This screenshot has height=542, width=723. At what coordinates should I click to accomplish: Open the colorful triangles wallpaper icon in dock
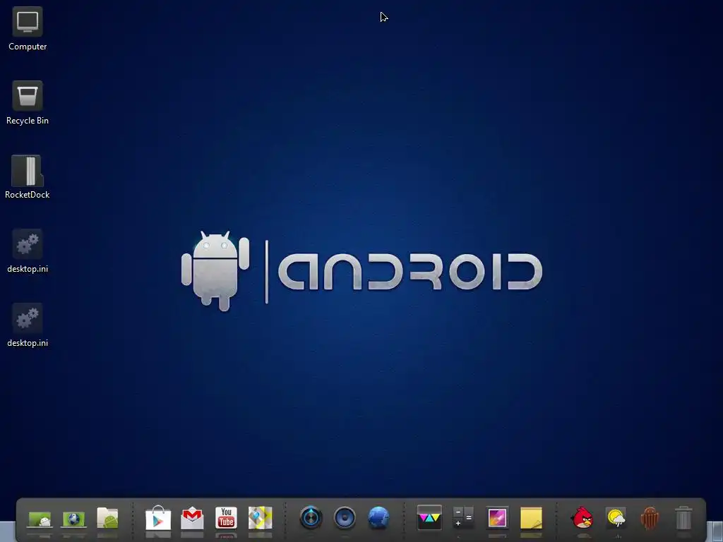click(x=429, y=517)
